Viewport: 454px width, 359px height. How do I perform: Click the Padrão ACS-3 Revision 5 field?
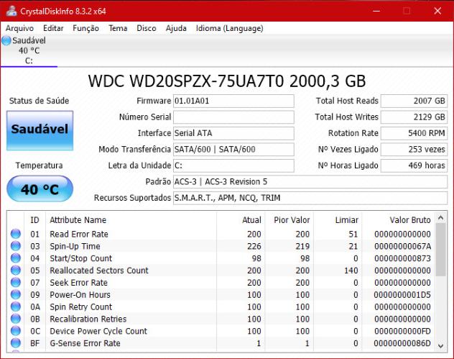[310, 182]
